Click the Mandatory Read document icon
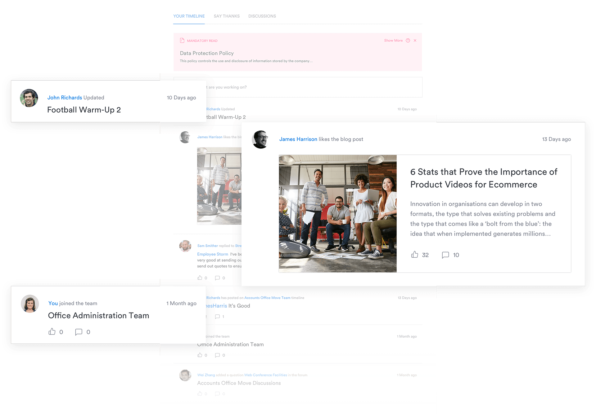The image size is (596, 416). 182,40
